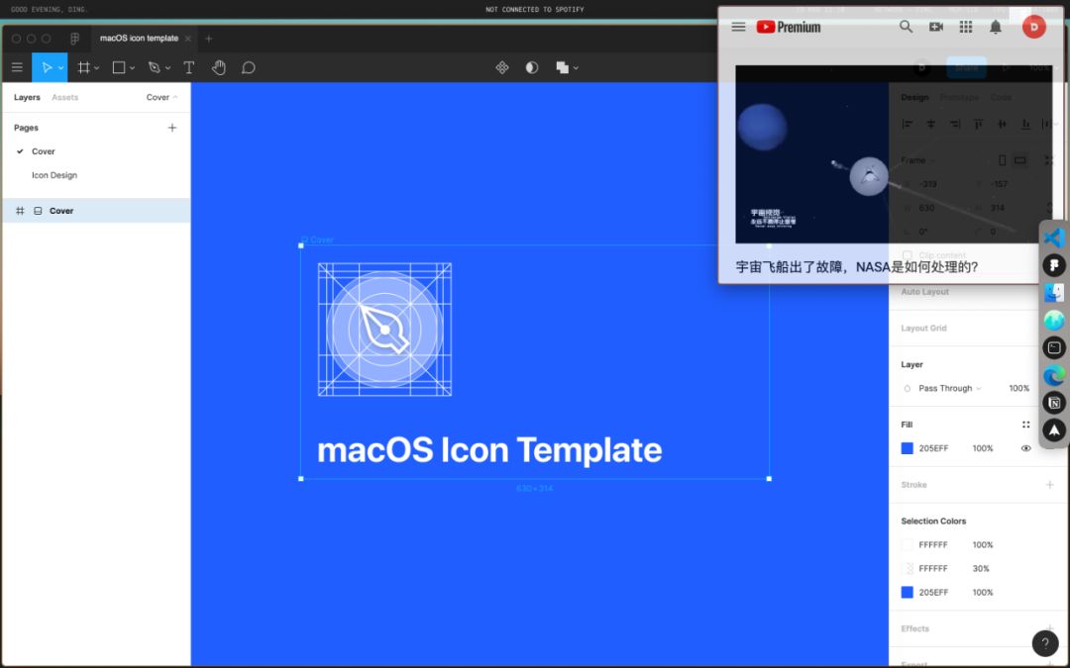Click the Auto Layout section header

point(924,292)
